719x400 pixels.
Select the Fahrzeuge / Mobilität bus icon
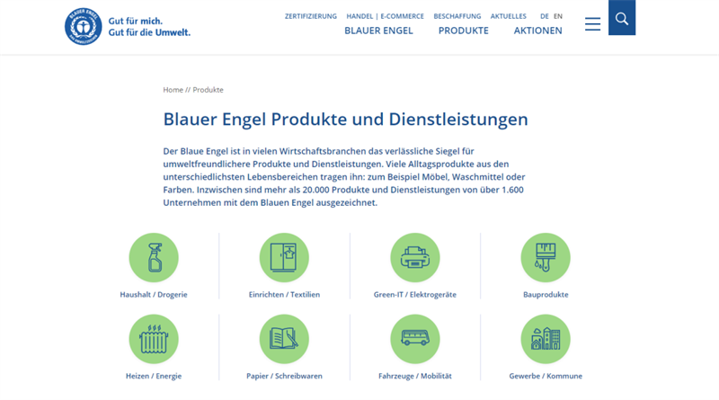pyautogui.click(x=415, y=339)
